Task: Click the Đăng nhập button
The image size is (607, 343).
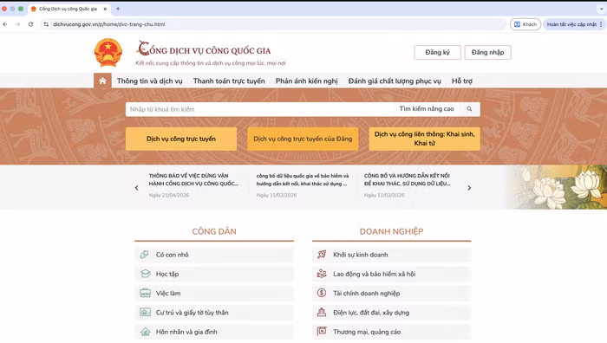Action: point(487,52)
